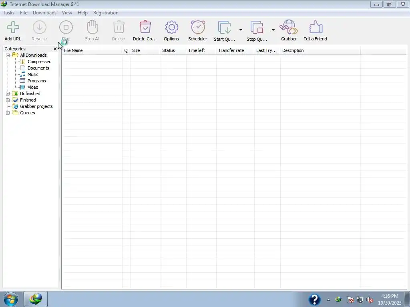Viewport: 410px width, 307px height.
Task: Sort by Status column header
Action: coord(173,50)
